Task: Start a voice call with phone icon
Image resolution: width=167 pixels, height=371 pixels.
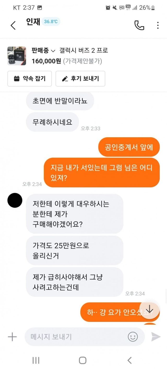Action: click(x=139, y=25)
